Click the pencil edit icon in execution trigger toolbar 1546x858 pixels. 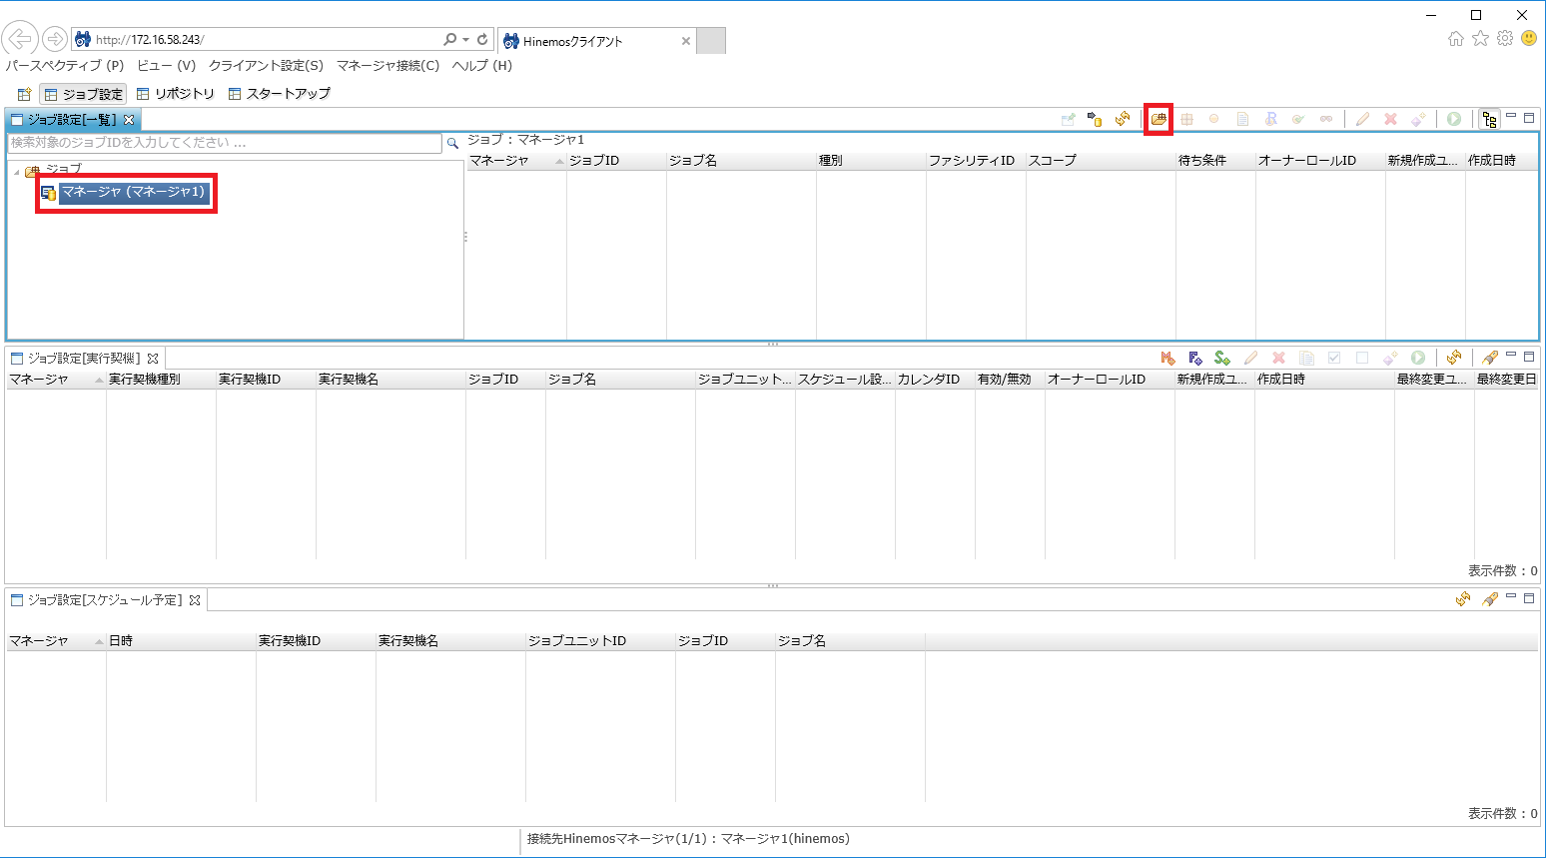pyautogui.click(x=1250, y=358)
